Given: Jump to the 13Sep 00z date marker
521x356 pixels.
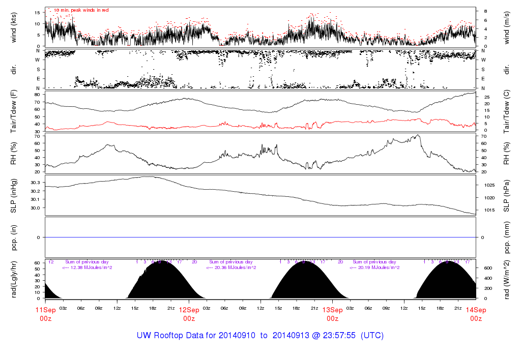Looking at the screenshot, I should [332, 314].
